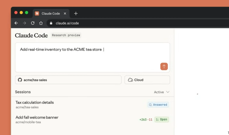Open the acme/tea-sales repository selector
Viewport: 229px width, 135px height.
[68, 80]
